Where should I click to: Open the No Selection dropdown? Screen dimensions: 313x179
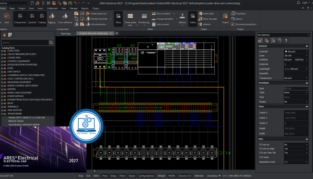[283, 35]
